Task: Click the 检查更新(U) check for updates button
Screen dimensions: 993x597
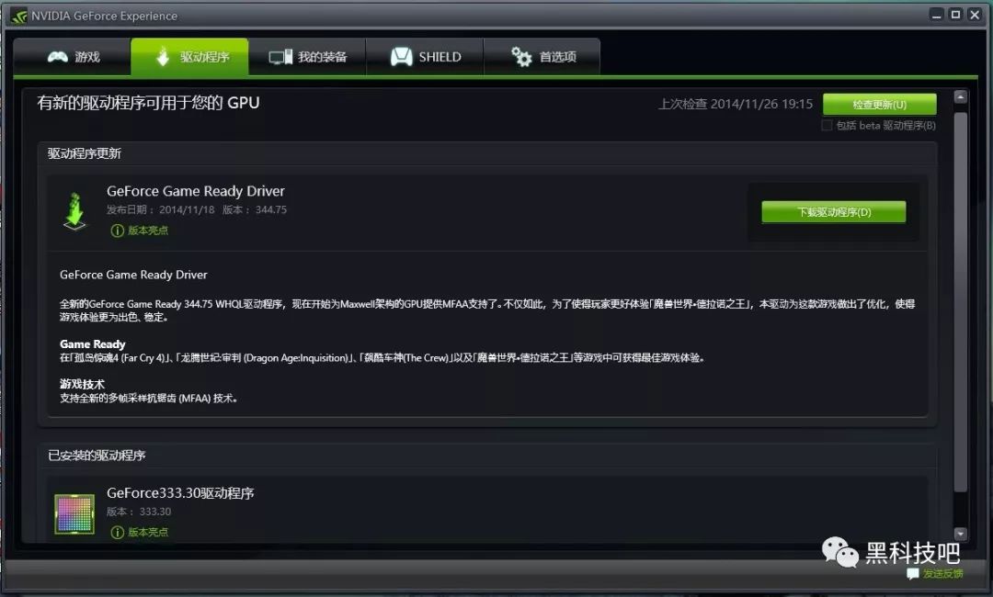Action: (x=879, y=105)
